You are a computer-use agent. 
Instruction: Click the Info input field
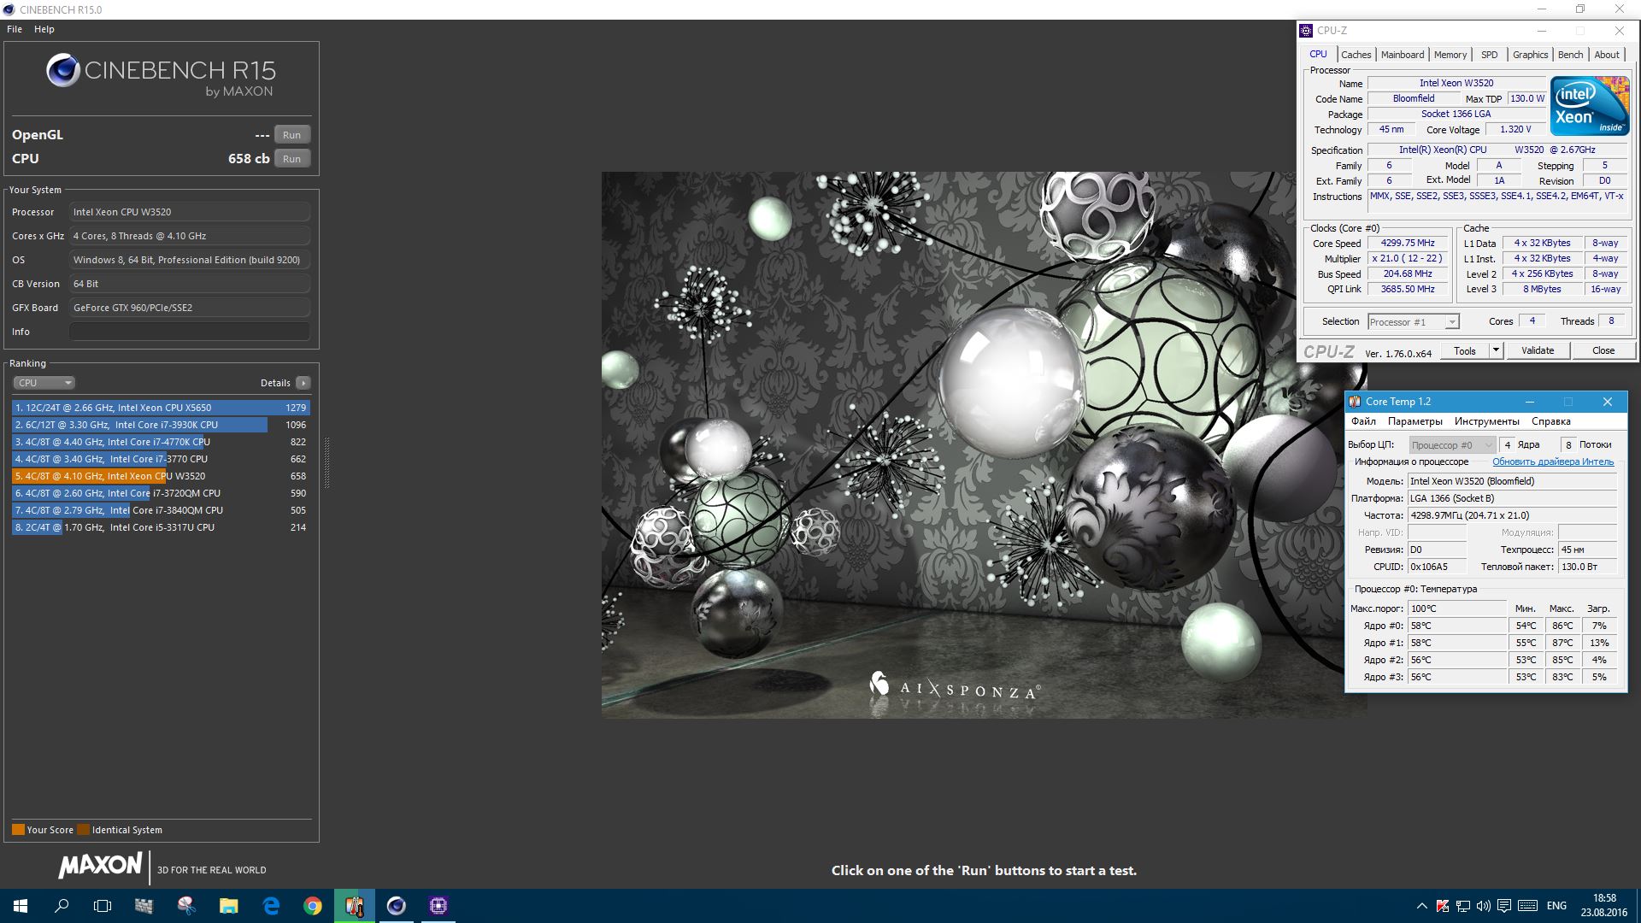click(x=189, y=332)
